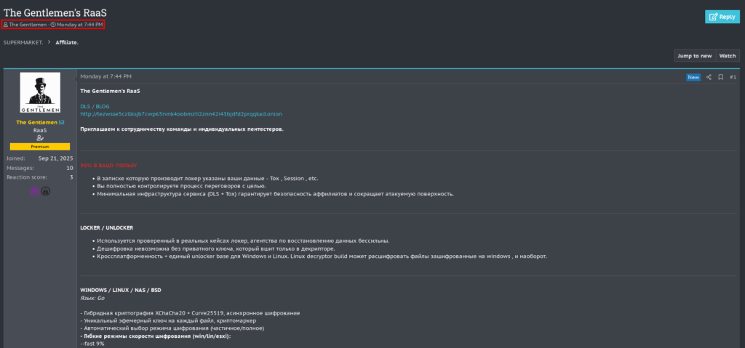The image size is (745, 348).
Task: Click the Jump to new button
Action: 694,56
